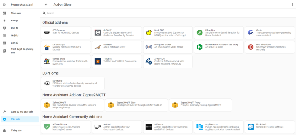Open Công cụ nhà phát triển
Image resolution: width=296 pixels, height=135 pixels.
pyautogui.click(x=20, y=112)
